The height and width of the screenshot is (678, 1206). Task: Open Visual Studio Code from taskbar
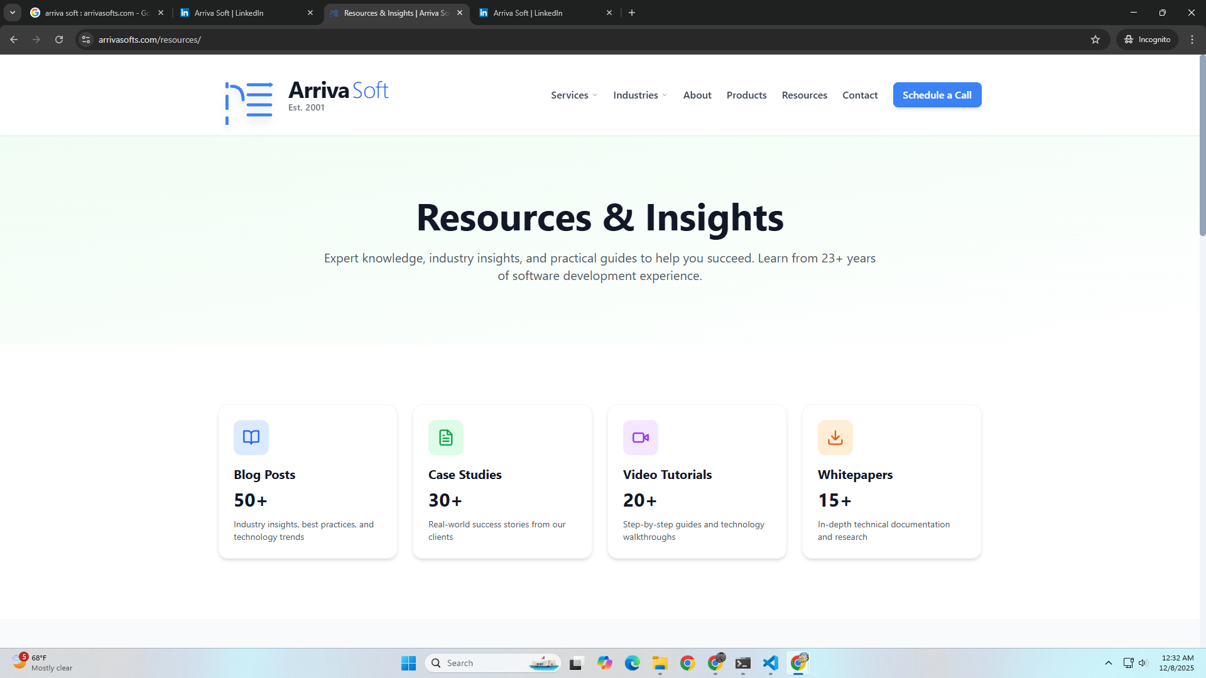click(771, 663)
